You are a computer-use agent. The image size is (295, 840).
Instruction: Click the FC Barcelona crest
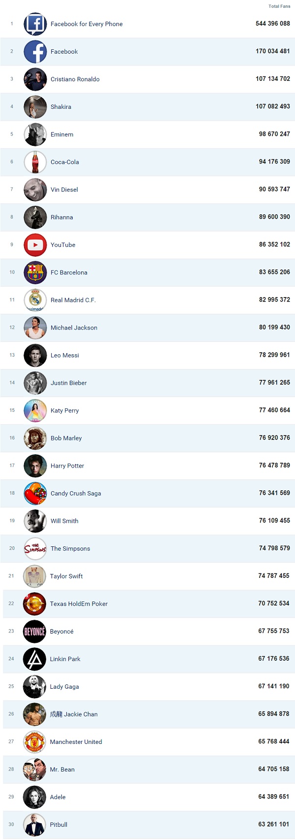tap(35, 272)
